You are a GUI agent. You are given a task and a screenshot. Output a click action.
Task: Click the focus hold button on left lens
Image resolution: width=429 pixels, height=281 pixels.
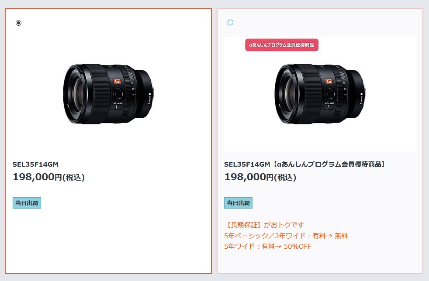(118, 94)
